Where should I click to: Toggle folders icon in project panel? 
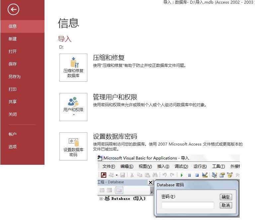119,190
